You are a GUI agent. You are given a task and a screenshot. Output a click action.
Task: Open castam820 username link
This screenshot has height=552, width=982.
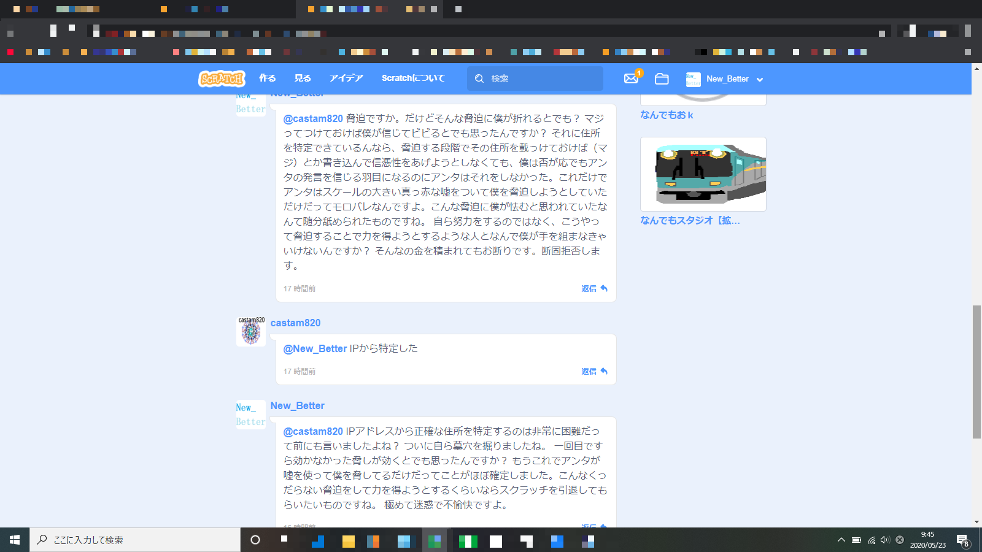pyautogui.click(x=295, y=323)
